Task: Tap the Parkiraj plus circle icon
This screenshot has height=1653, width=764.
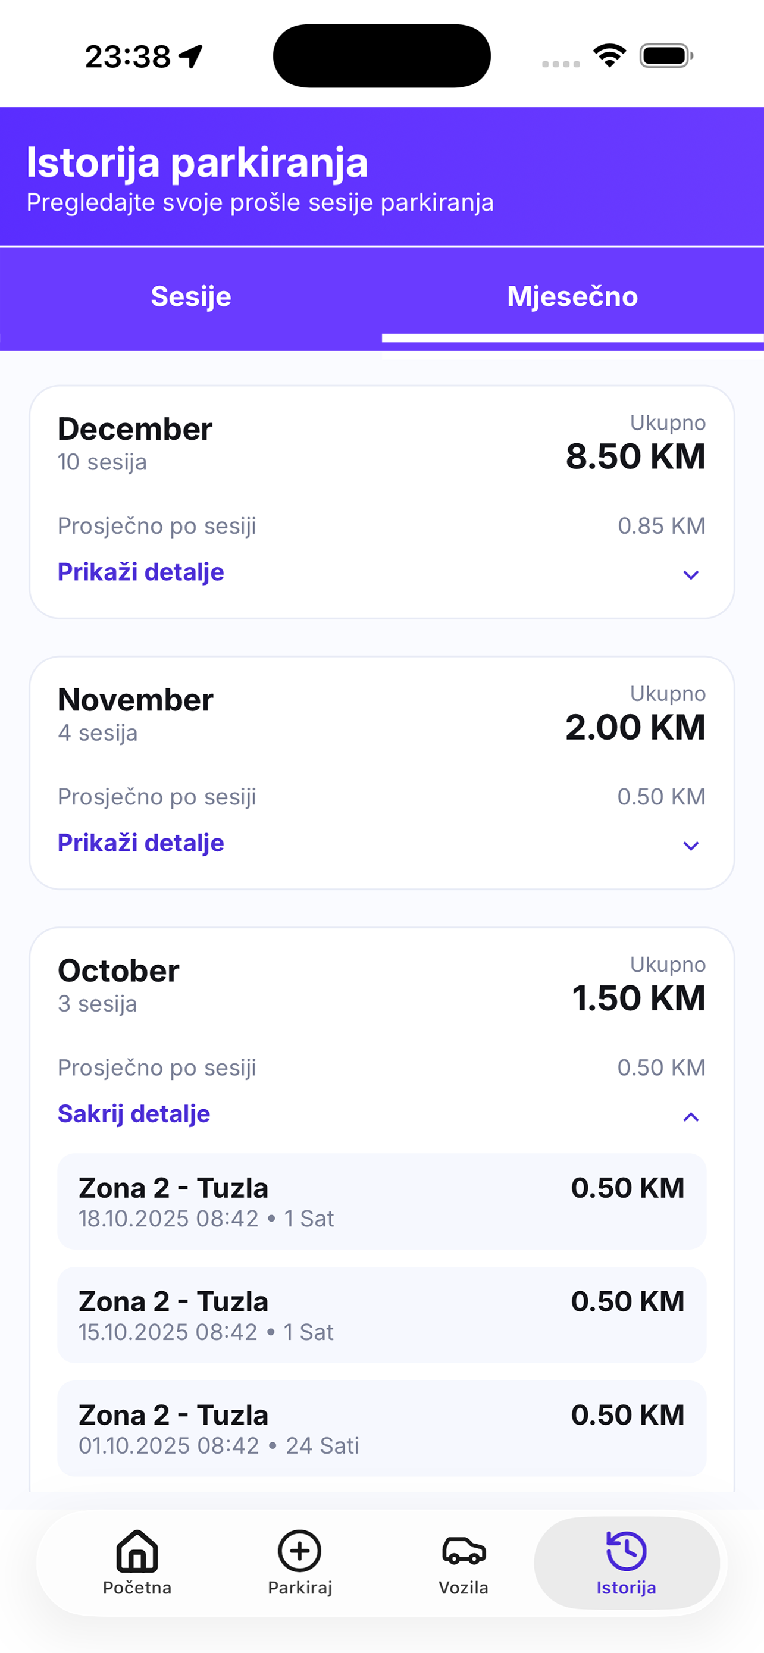Action: pos(299,1550)
